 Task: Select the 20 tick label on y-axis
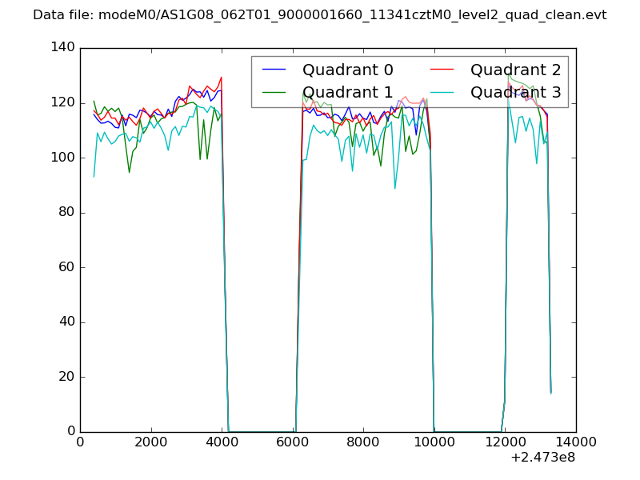click(x=69, y=377)
